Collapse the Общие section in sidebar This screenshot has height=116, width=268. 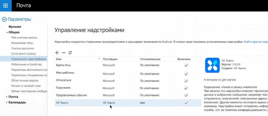pyautogui.click(x=7, y=32)
